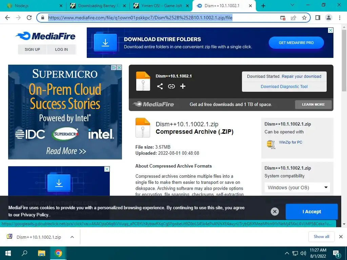Close the Supermicro ad with X

point(119,67)
